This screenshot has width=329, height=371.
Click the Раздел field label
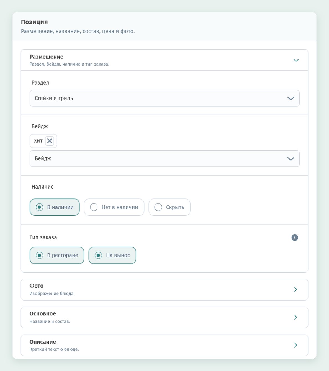pos(40,83)
